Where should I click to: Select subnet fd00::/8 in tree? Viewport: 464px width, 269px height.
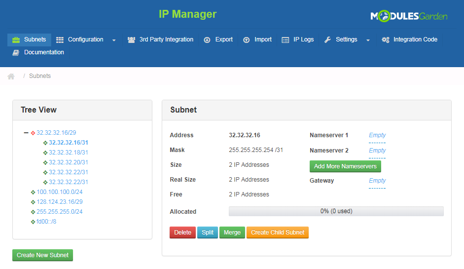point(46,222)
